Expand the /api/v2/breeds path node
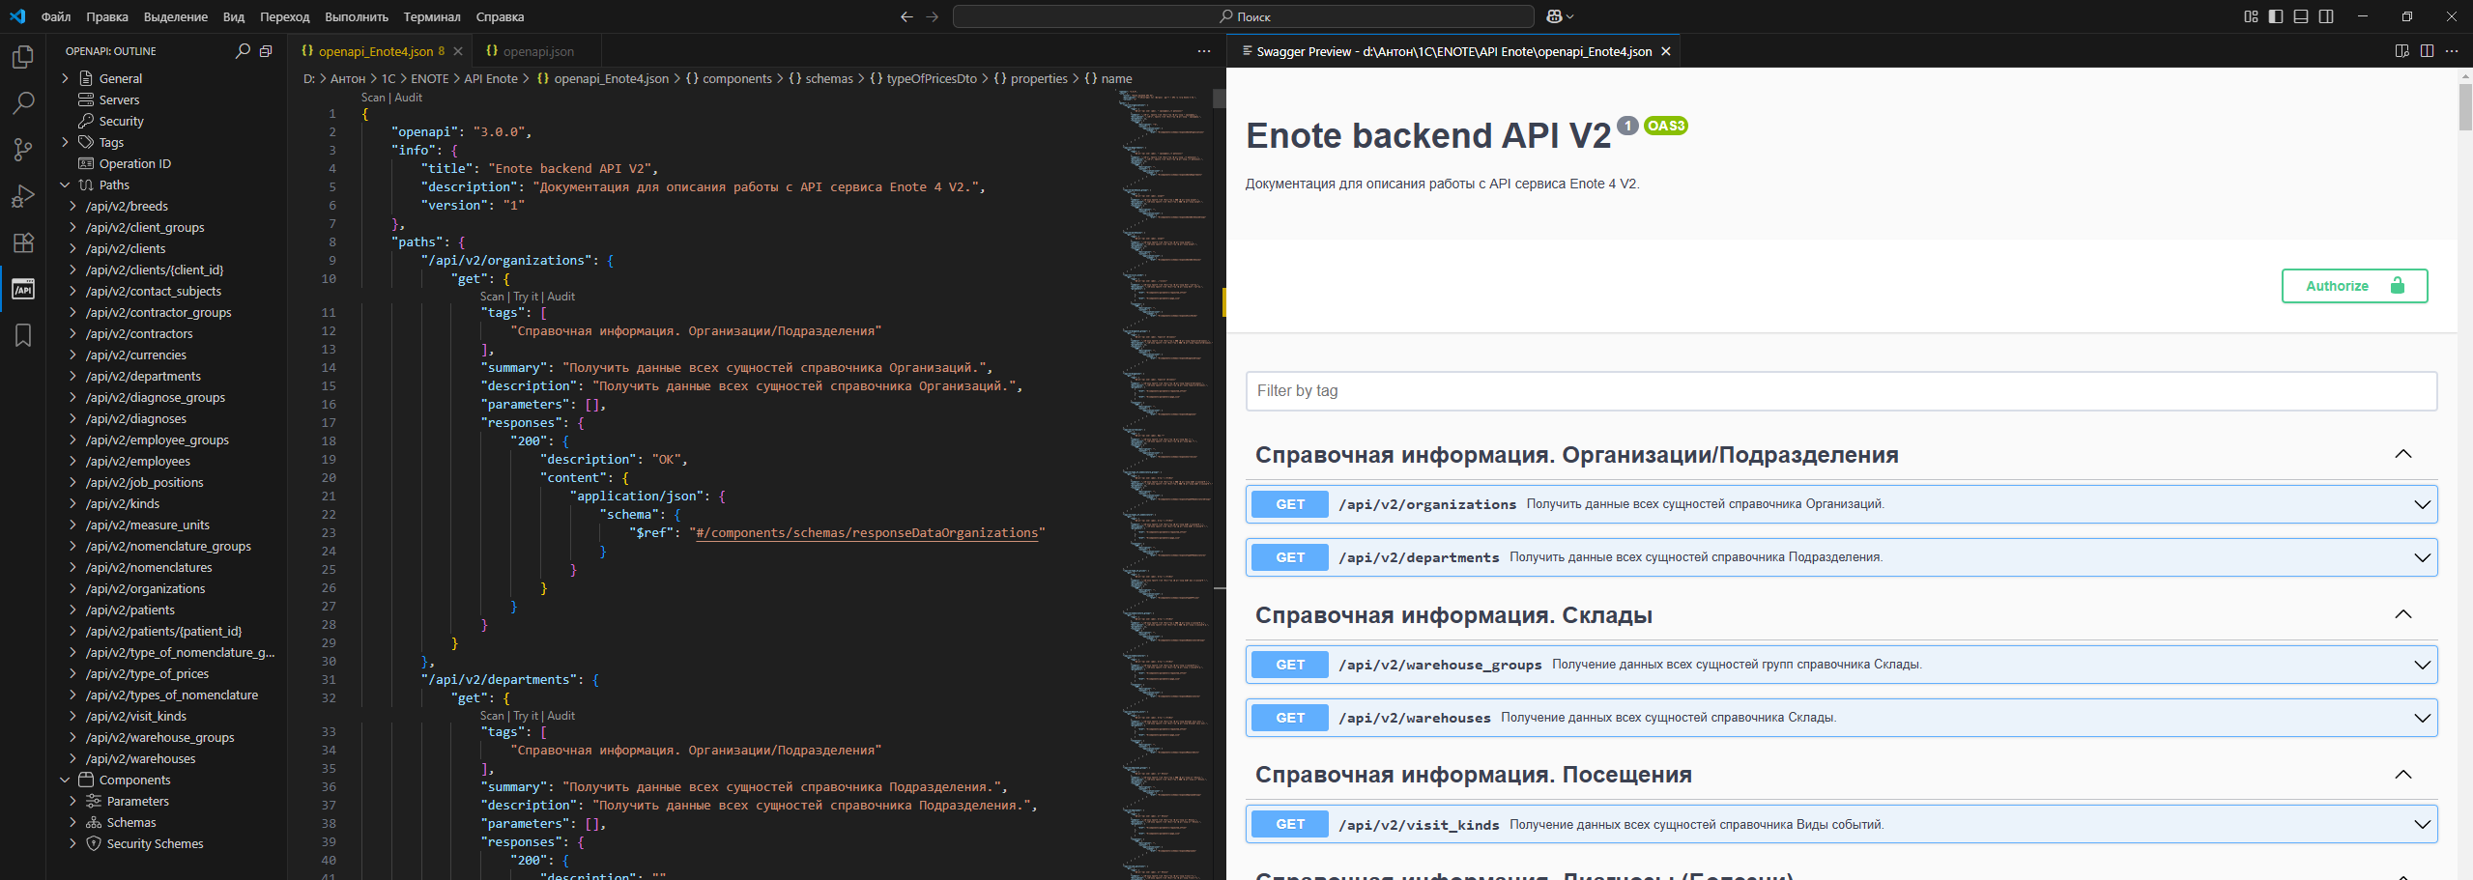Viewport: 2473px width, 880px height. pyautogui.click(x=73, y=206)
